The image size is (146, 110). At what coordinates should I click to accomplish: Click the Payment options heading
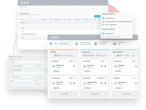(108, 29)
